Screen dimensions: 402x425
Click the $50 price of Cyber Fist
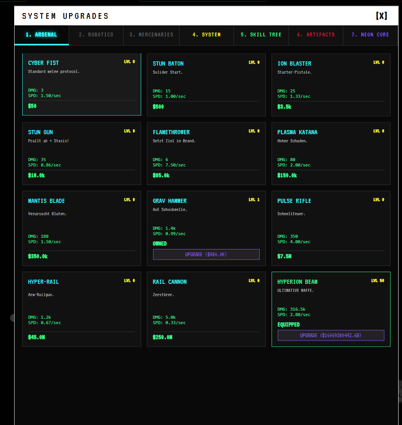coord(32,106)
